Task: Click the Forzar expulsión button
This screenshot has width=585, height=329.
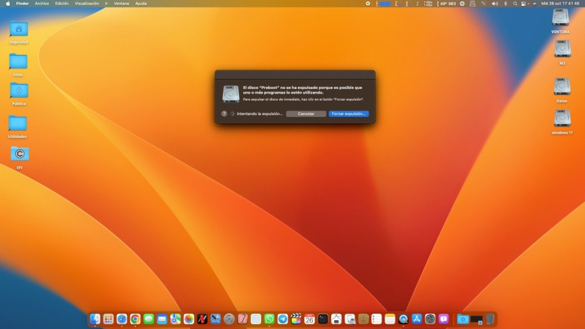Action: tap(349, 113)
